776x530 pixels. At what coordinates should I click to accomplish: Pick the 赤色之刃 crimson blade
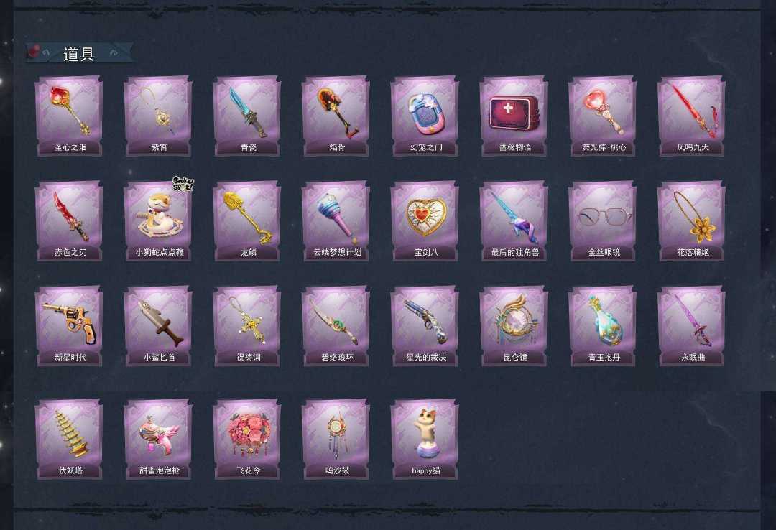(x=69, y=220)
